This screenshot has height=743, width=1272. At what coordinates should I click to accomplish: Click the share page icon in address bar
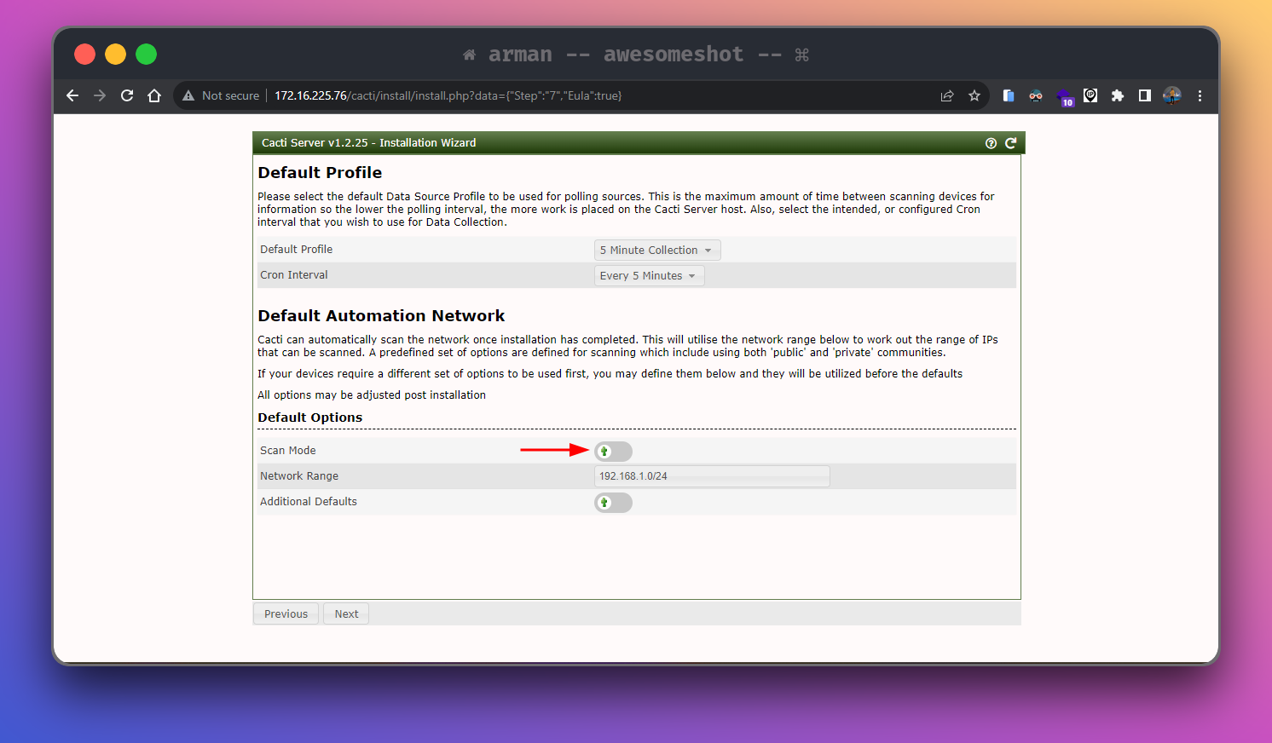tap(947, 95)
